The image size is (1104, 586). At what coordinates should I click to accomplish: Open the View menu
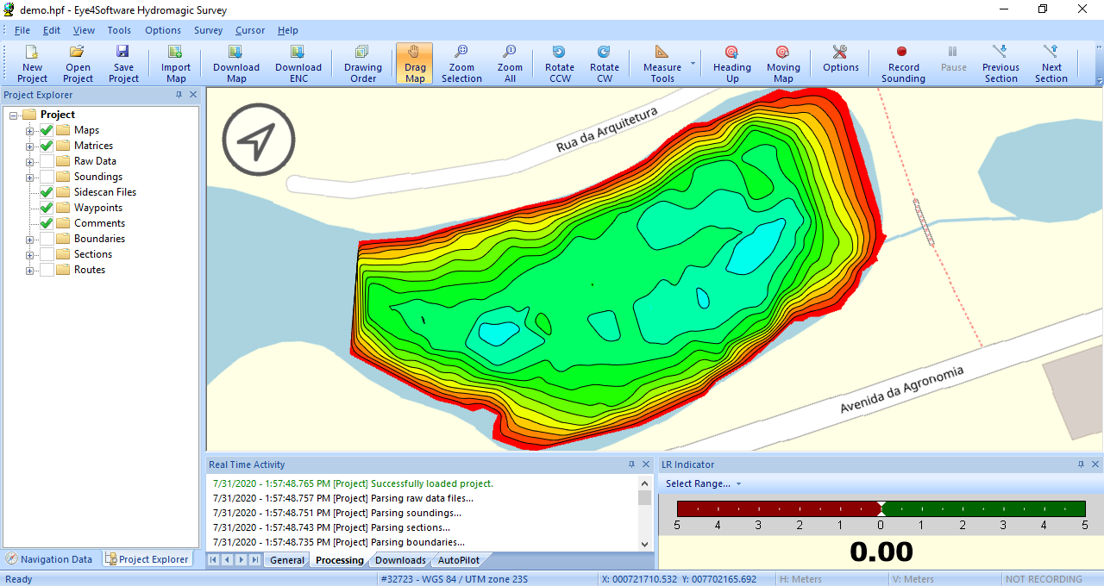(x=84, y=30)
